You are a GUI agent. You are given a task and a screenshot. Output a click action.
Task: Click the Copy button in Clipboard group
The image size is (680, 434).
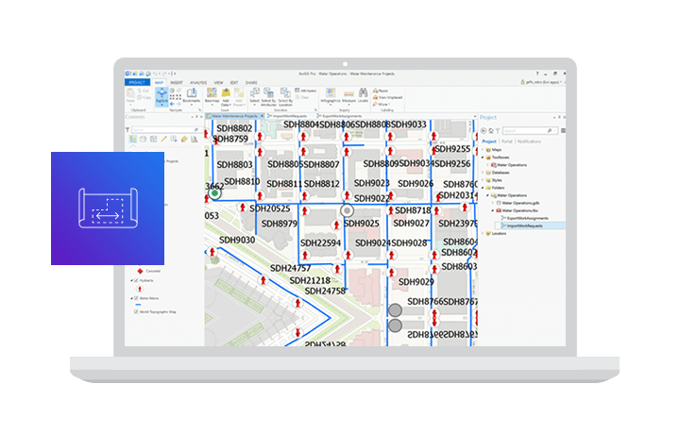pos(144,97)
